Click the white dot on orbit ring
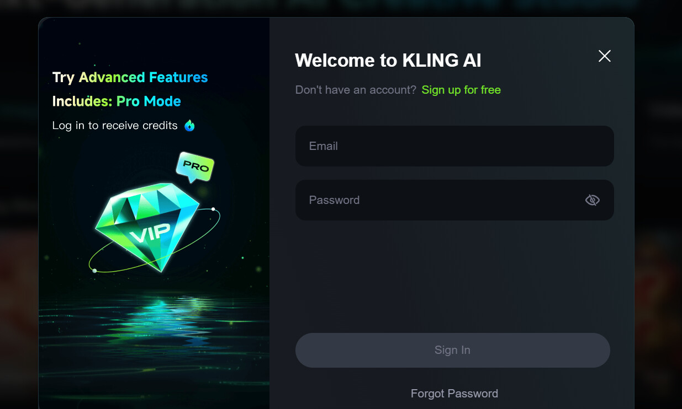The image size is (682, 409). (213, 209)
